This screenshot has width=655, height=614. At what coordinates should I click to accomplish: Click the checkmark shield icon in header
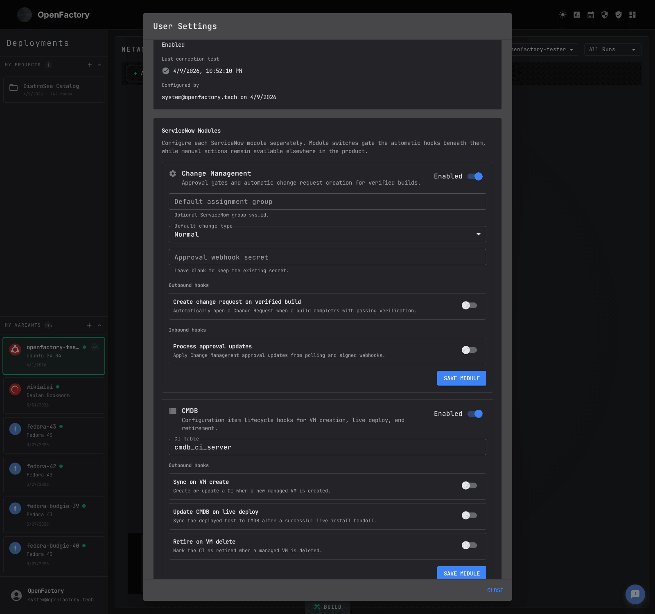click(619, 15)
